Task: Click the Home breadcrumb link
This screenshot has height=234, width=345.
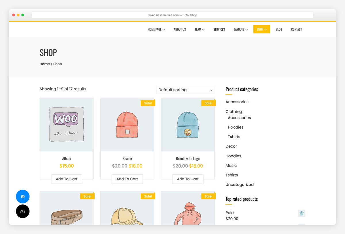Action: 45,64
